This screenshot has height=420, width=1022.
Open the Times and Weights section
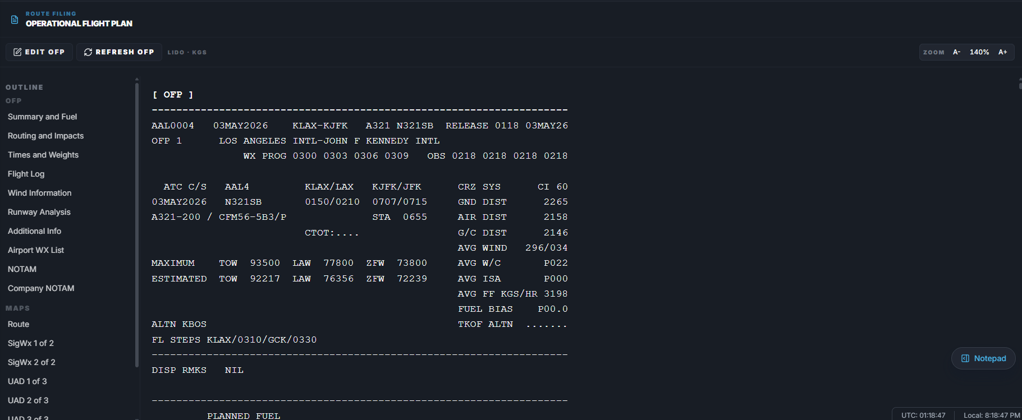[43, 155]
